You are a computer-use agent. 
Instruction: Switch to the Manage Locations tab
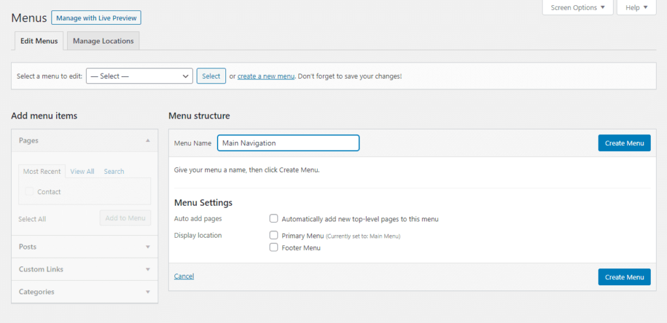click(x=103, y=41)
